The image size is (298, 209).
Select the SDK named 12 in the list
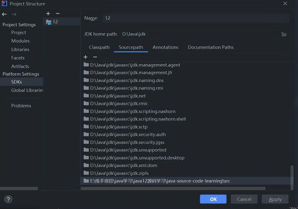pos(62,22)
